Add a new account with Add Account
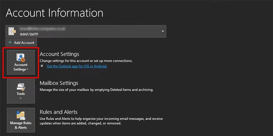 coord(21,42)
